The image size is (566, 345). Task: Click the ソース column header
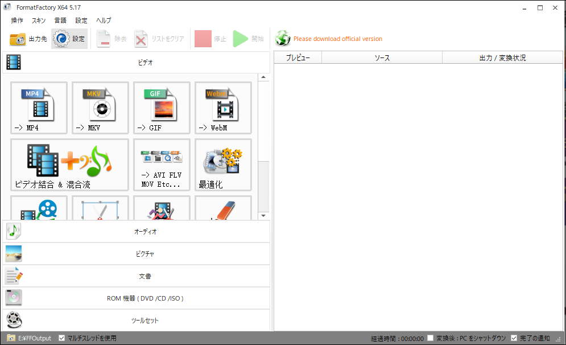[x=382, y=57]
